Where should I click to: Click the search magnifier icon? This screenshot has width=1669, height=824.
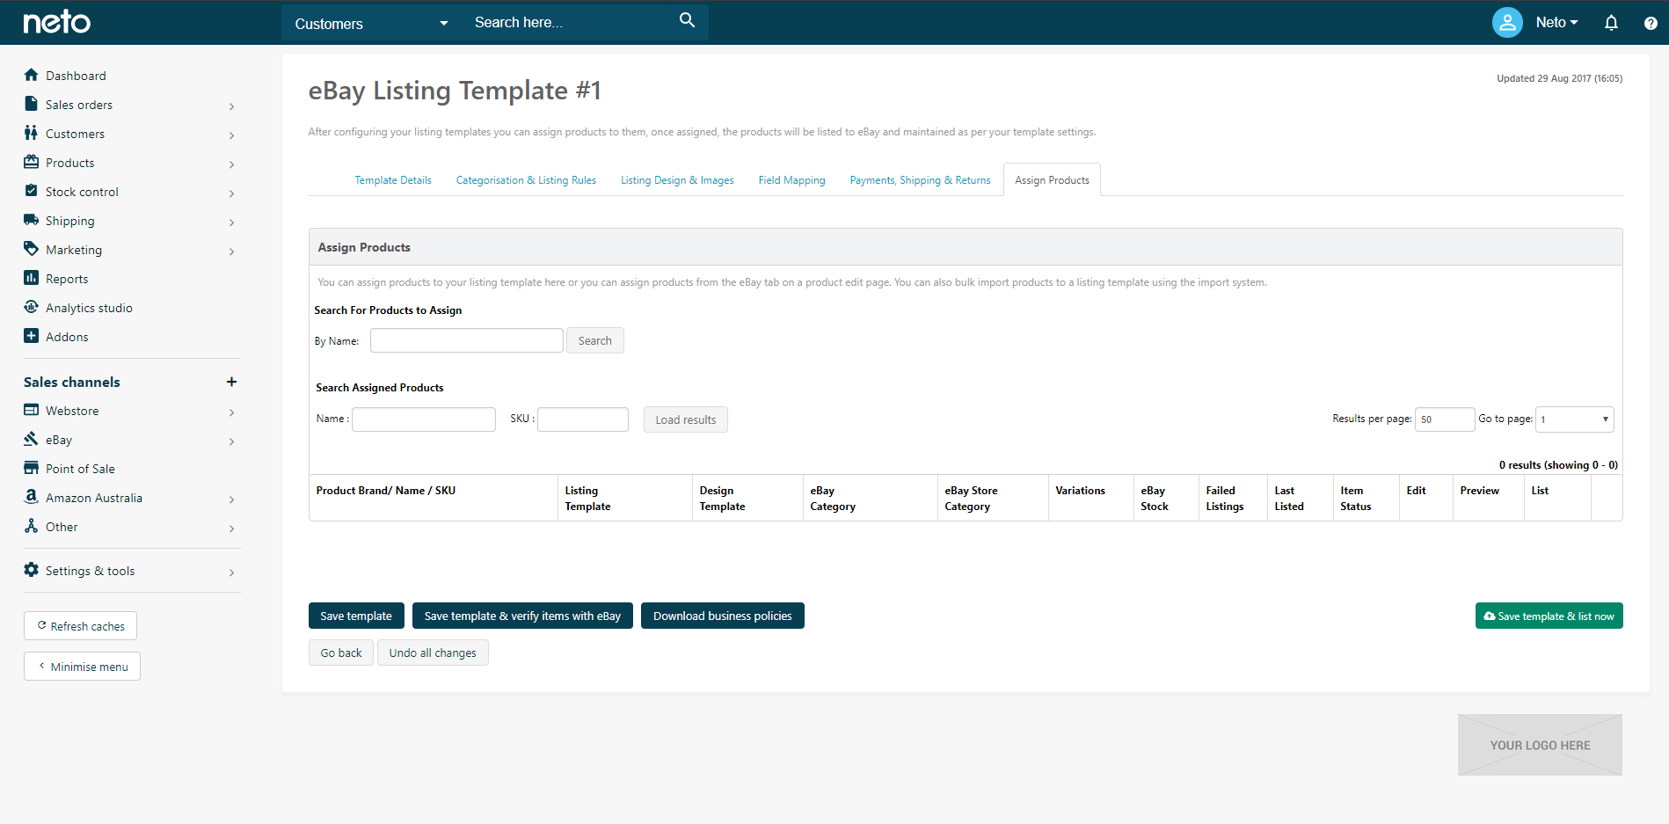688,20
